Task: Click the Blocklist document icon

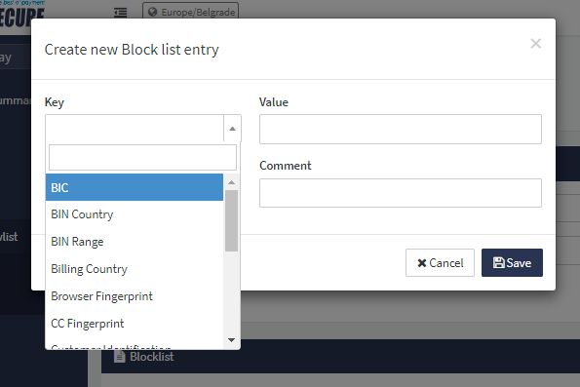Action: click(x=120, y=357)
